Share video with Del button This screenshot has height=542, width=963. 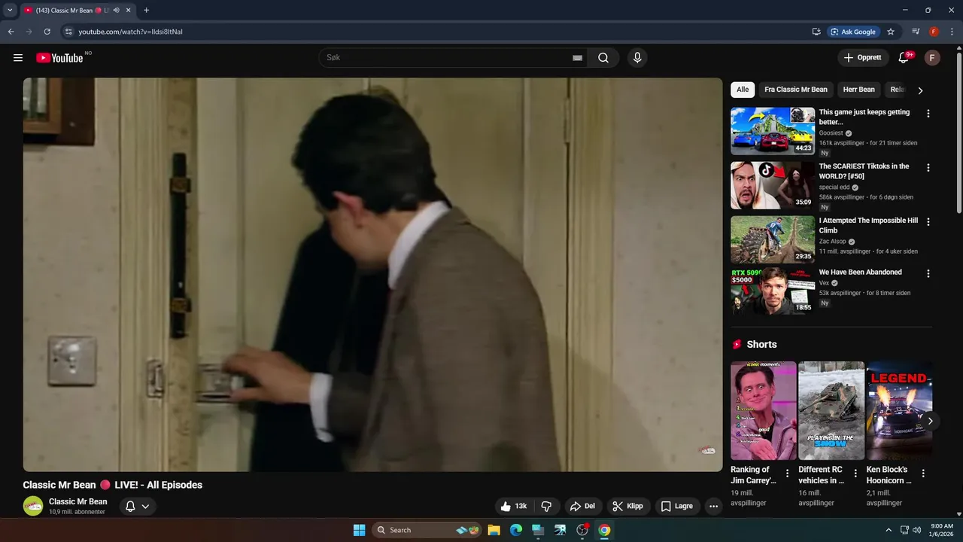pos(582,507)
